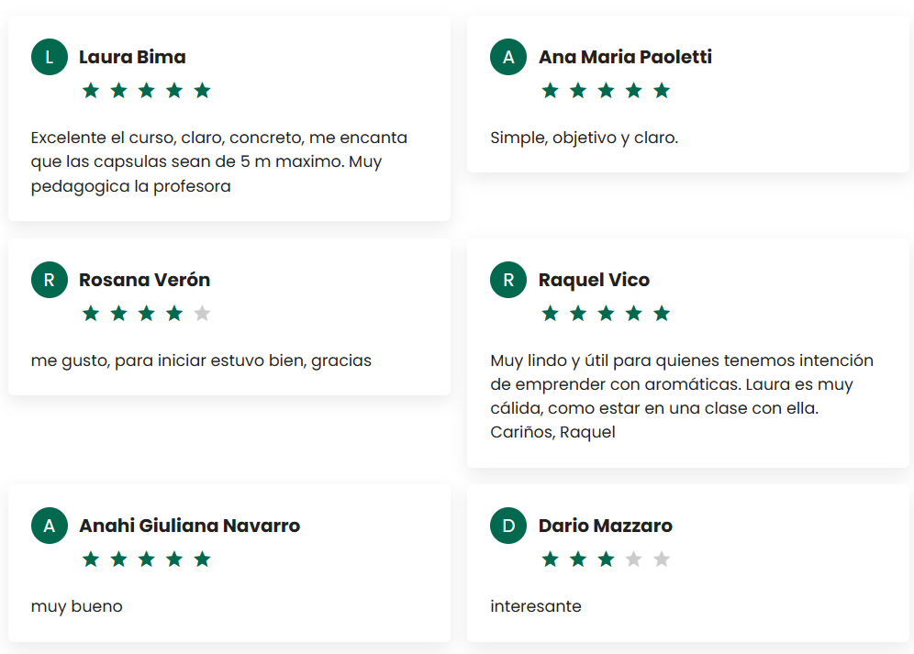The width and height of the screenshot is (914, 654).
Task: Click the third star of Ana Maria Paoletti's rating
Action: point(606,91)
